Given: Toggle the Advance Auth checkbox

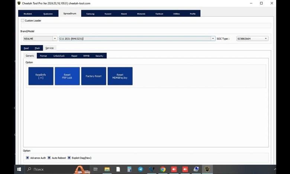Looking at the screenshot, I should (x=28, y=158).
